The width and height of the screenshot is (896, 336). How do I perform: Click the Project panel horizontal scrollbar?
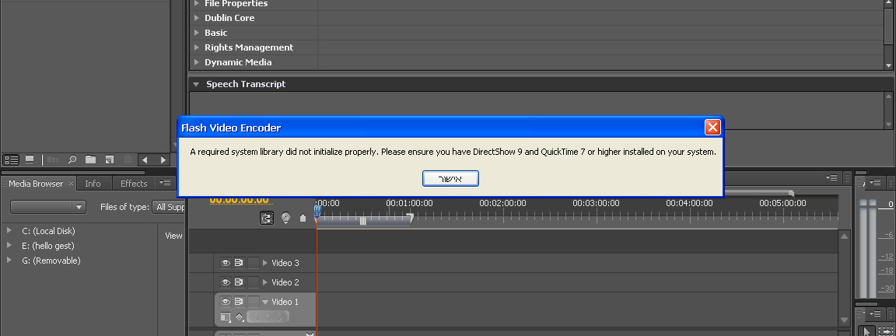(x=73, y=172)
